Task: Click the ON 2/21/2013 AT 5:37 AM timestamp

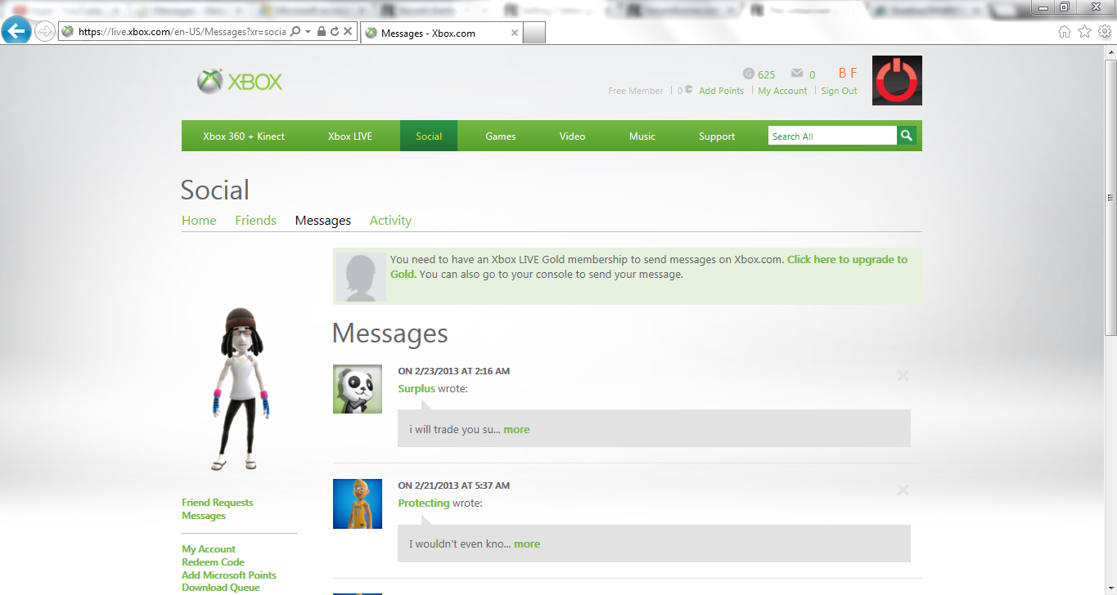Action: [453, 485]
